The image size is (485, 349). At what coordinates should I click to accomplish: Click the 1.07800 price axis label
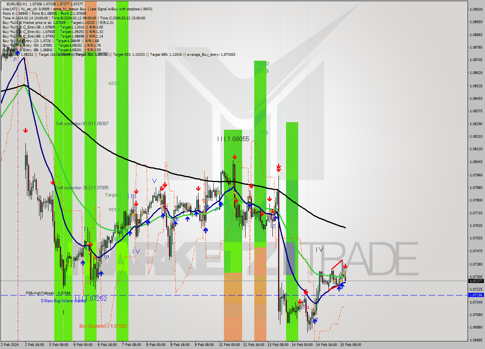476,200
